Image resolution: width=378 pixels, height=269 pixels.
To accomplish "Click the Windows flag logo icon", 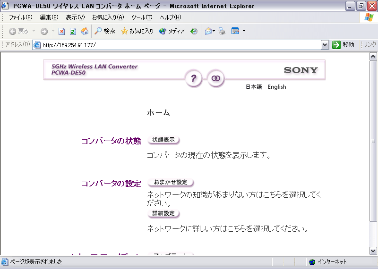I will coord(369,17).
